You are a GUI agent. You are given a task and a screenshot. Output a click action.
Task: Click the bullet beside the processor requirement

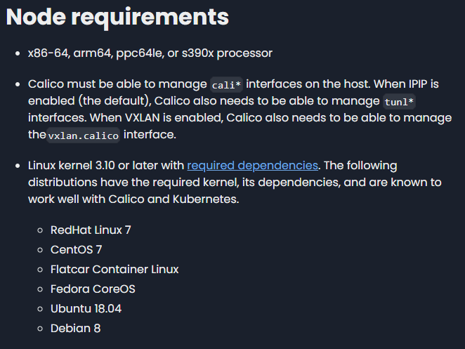pyautogui.click(x=18, y=53)
